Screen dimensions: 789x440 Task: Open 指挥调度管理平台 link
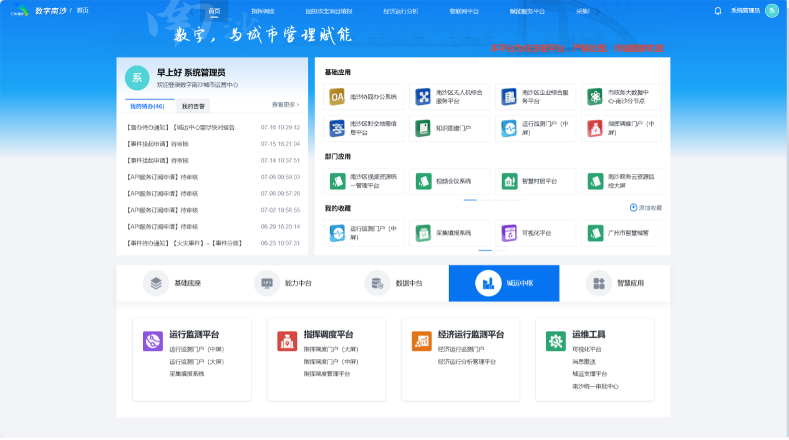(x=327, y=374)
